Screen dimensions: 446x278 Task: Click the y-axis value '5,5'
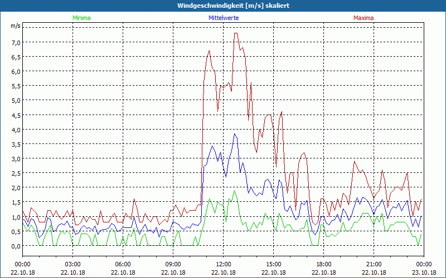[x=16, y=86]
